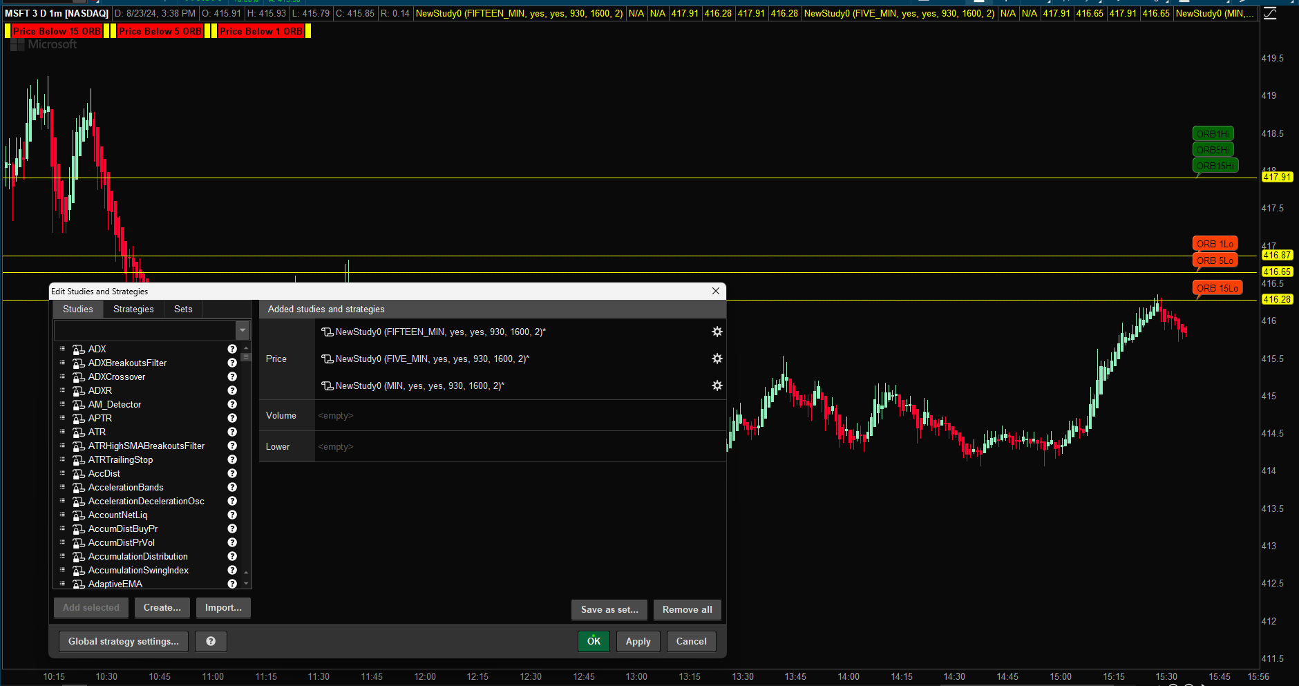The width and height of the screenshot is (1299, 686).
Task: Show help for AccumDistBuyPr study
Action: [232, 528]
